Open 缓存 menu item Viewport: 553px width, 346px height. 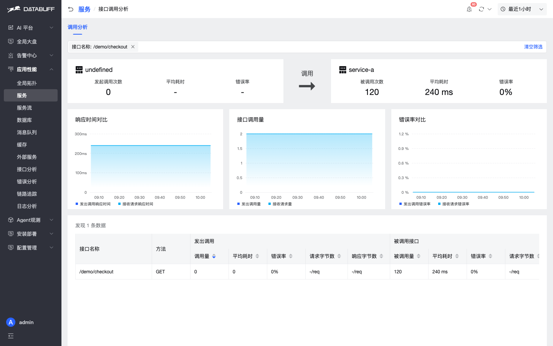pyautogui.click(x=31, y=145)
